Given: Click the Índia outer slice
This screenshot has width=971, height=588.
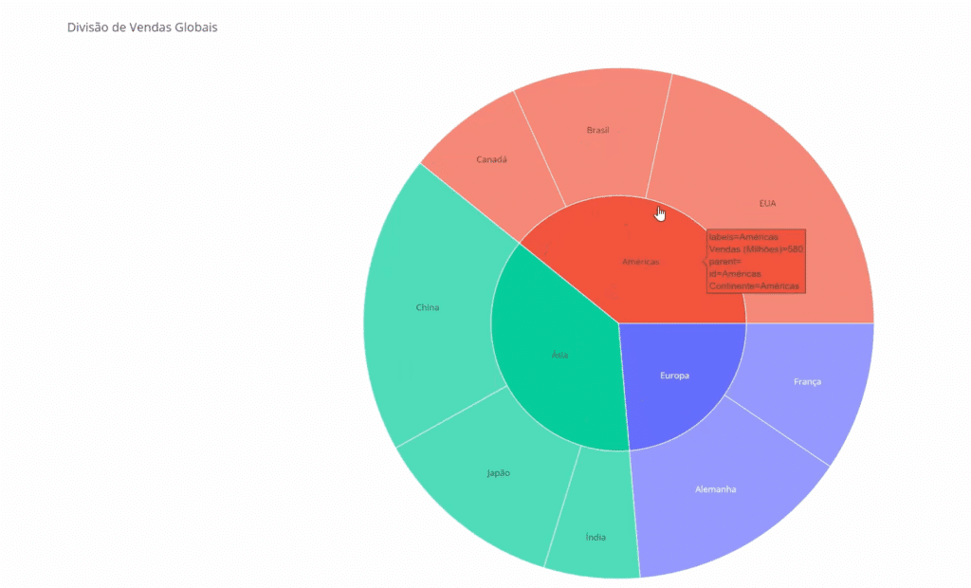Looking at the screenshot, I should (x=595, y=537).
